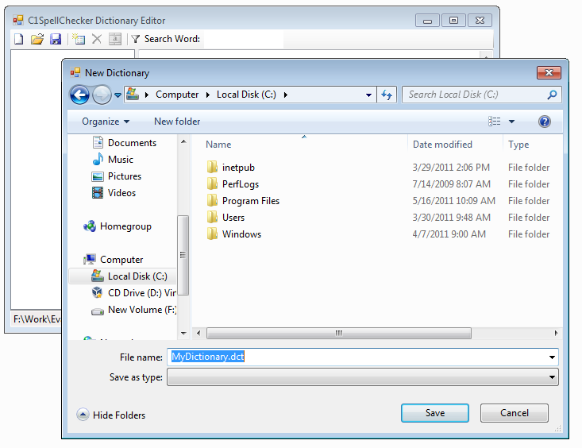Click the New Dictionary dialog title icon

point(75,72)
